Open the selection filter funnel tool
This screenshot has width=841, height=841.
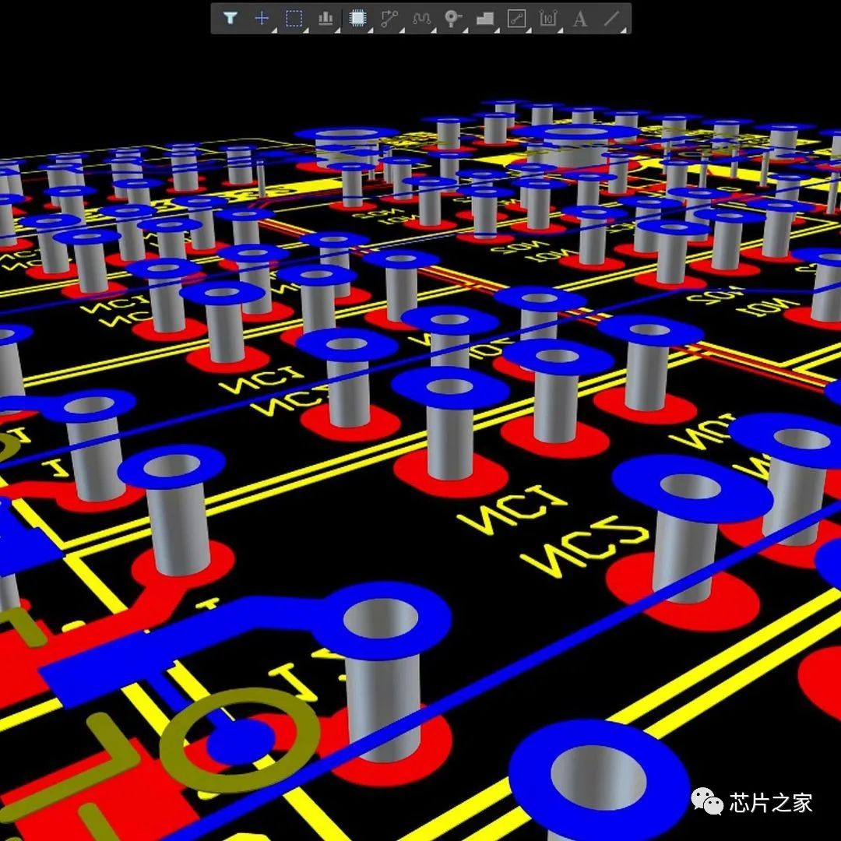pyautogui.click(x=230, y=18)
